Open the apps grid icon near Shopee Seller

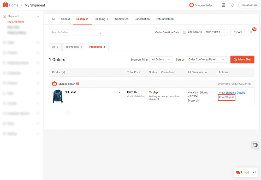(223, 5)
